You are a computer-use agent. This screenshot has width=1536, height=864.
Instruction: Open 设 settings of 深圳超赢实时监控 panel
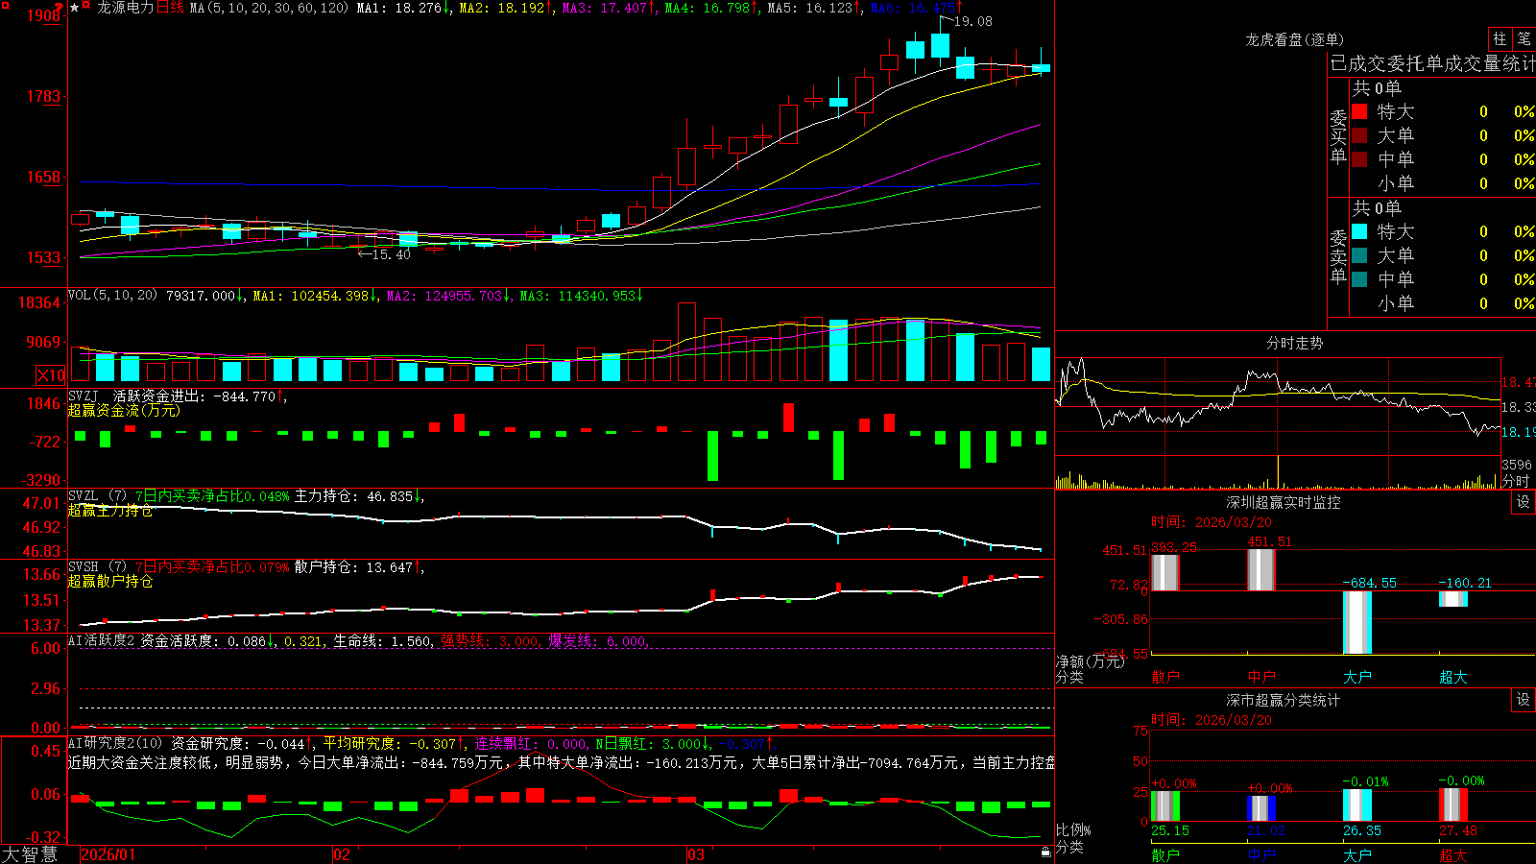pos(1524,502)
